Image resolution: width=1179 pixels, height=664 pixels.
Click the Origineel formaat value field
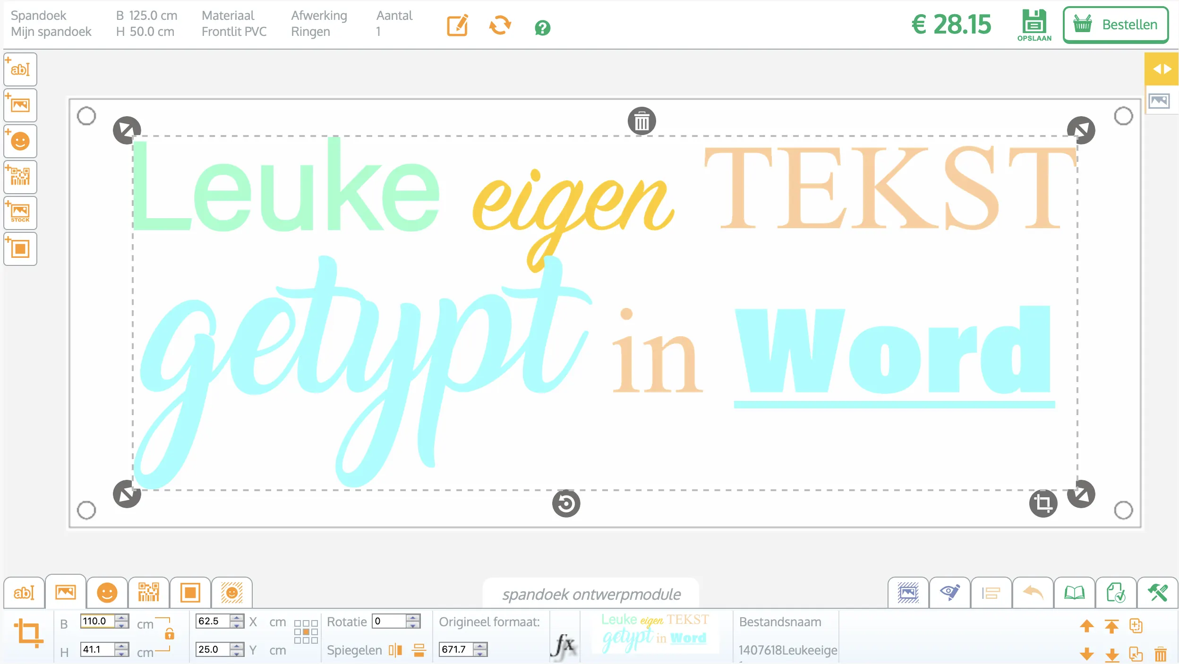pyautogui.click(x=456, y=650)
